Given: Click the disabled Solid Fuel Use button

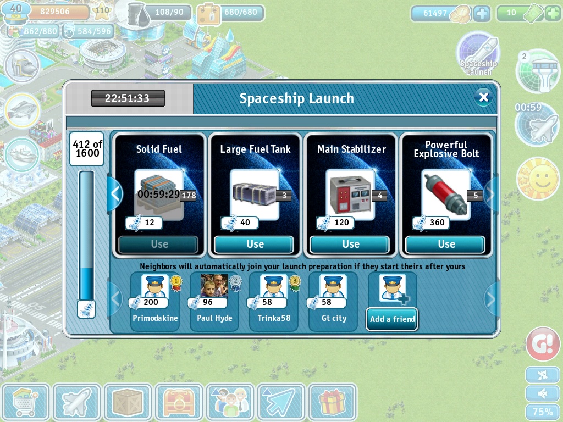Looking at the screenshot, I should coord(159,245).
